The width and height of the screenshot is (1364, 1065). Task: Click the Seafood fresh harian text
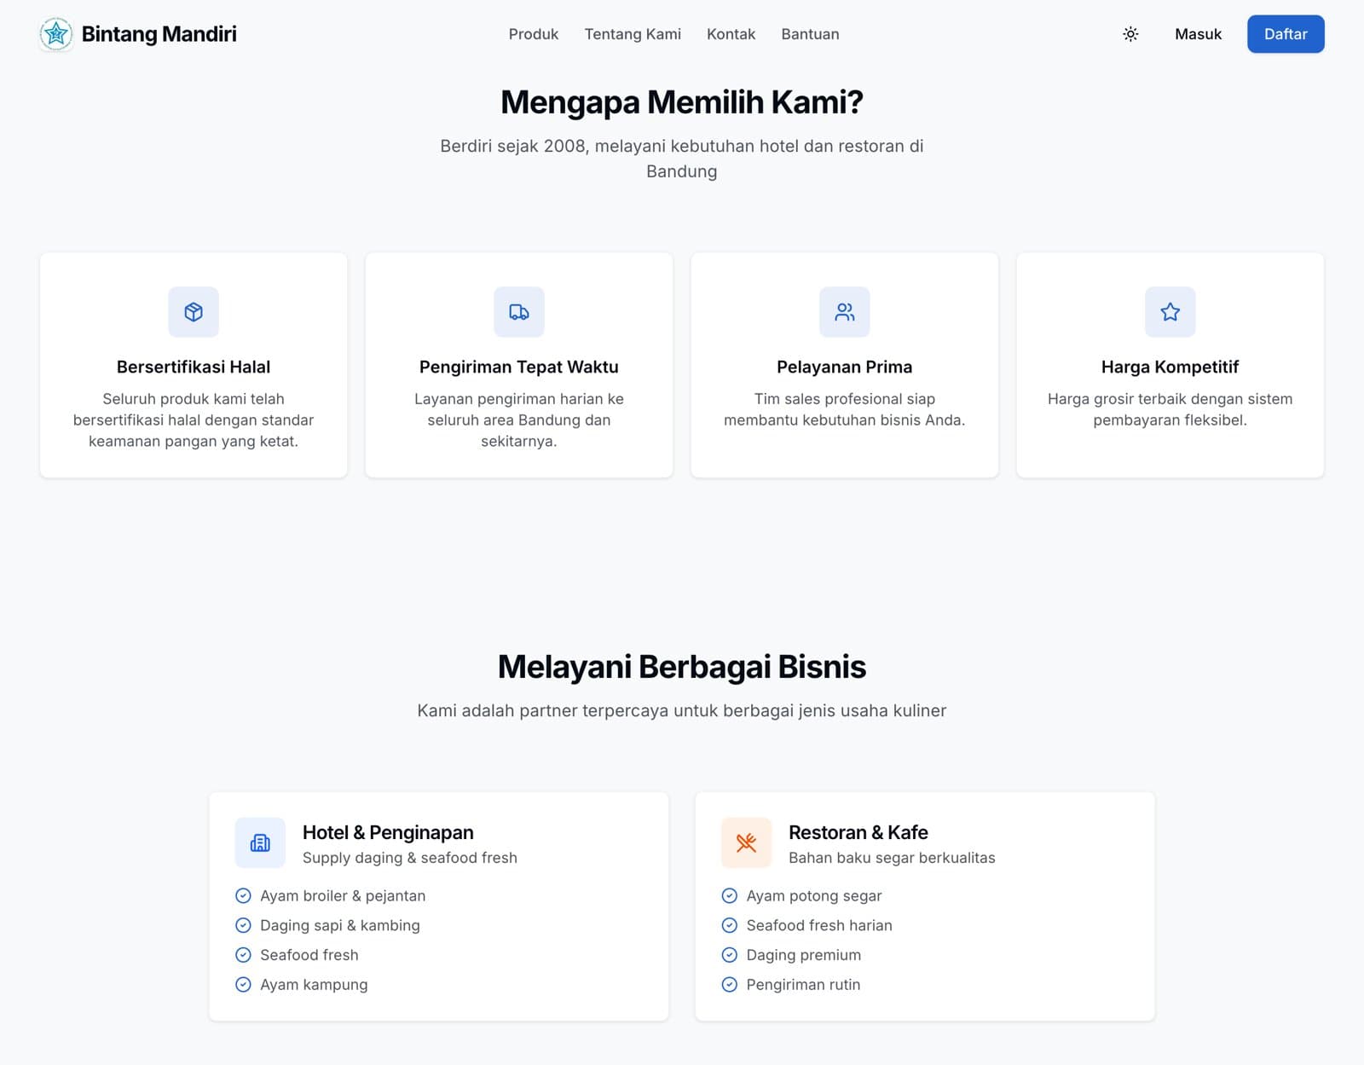(819, 925)
